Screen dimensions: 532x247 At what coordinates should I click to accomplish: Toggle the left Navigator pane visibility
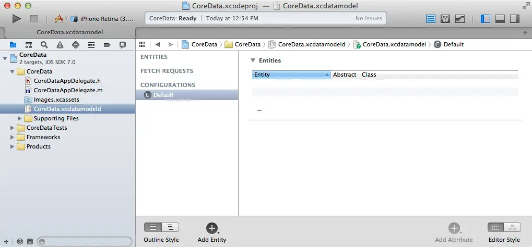tap(485, 19)
